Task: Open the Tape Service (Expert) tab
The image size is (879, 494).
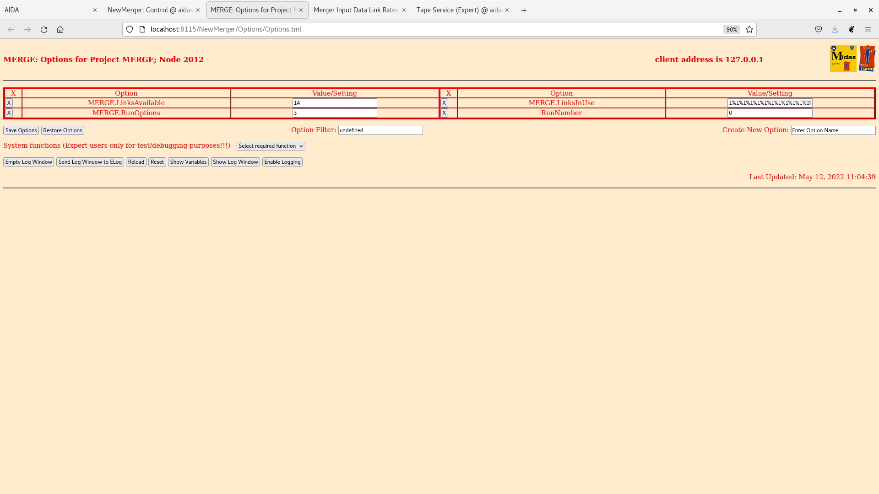Action: point(459,10)
